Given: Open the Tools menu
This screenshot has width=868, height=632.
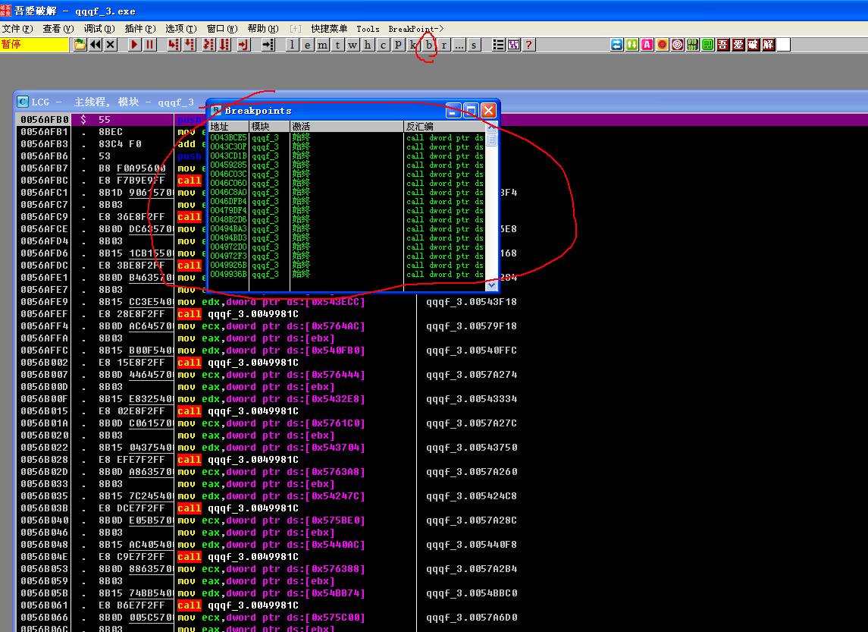Looking at the screenshot, I should coord(368,29).
